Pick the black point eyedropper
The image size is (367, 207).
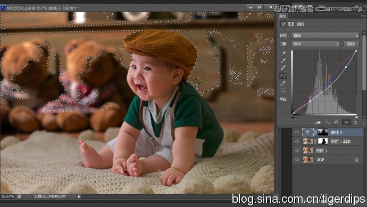(x=283, y=54)
